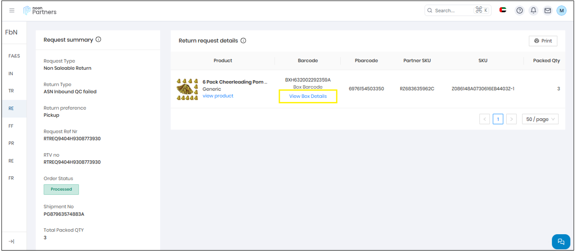Open the user avatar M profile
The width and height of the screenshot is (575, 251).
pos(561,10)
